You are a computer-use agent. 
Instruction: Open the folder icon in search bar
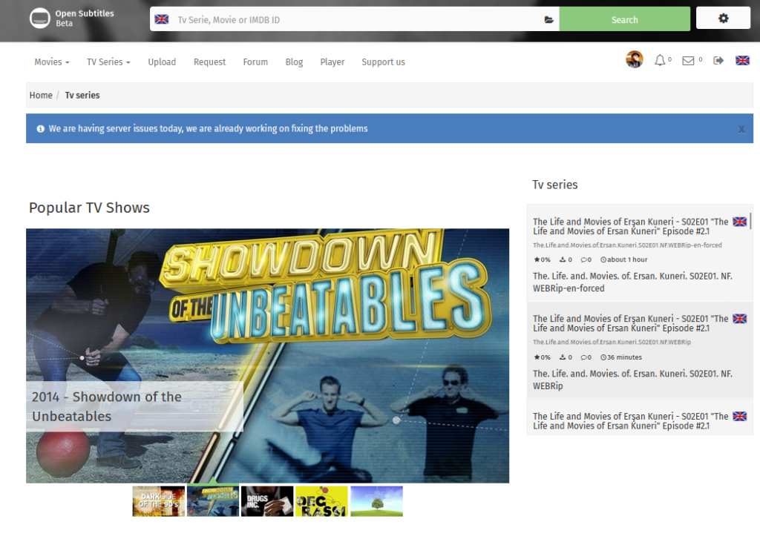pos(549,20)
